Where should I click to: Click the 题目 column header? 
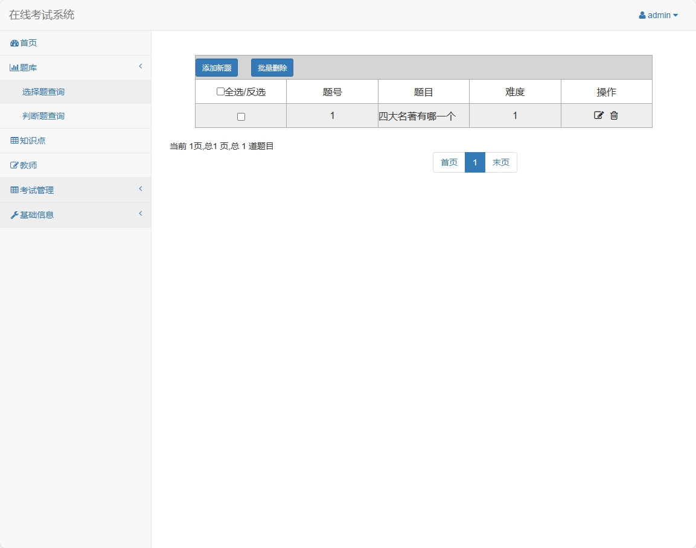point(424,92)
